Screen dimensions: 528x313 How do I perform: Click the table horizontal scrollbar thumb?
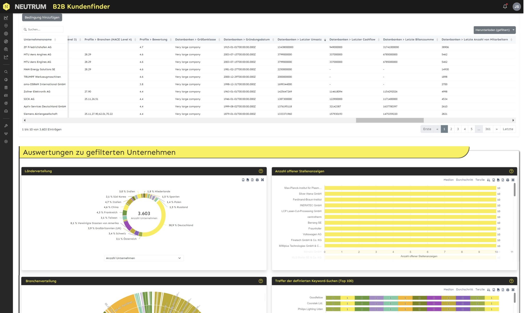tap(390, 120)
